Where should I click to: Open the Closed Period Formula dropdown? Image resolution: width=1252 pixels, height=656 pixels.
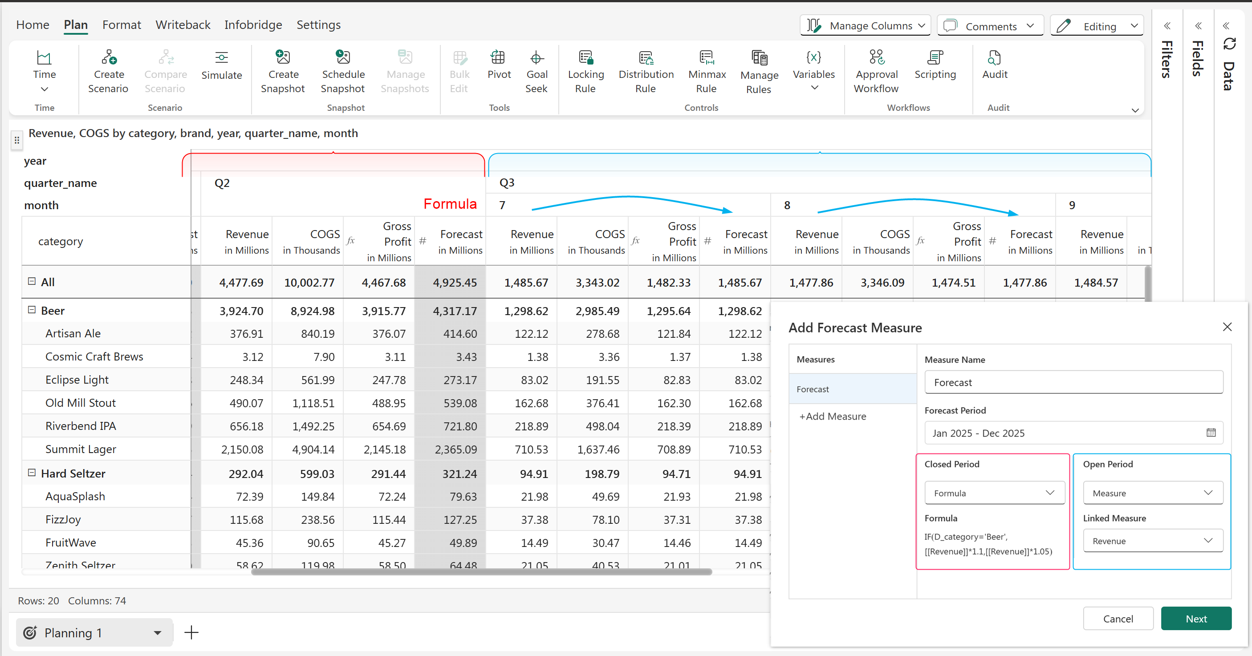(994, 493)
